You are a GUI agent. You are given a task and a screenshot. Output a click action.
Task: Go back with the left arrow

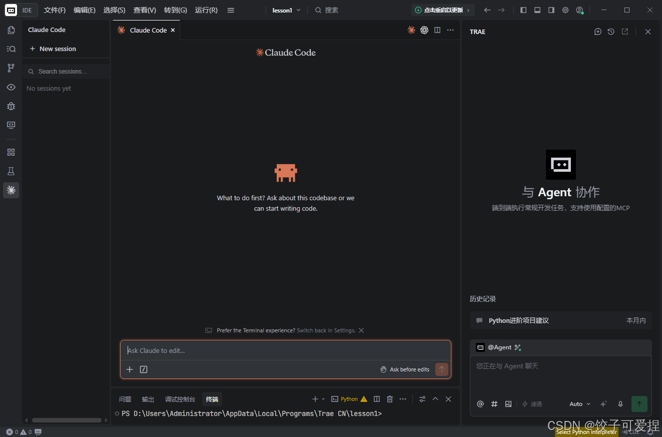[x=487, y=10]
